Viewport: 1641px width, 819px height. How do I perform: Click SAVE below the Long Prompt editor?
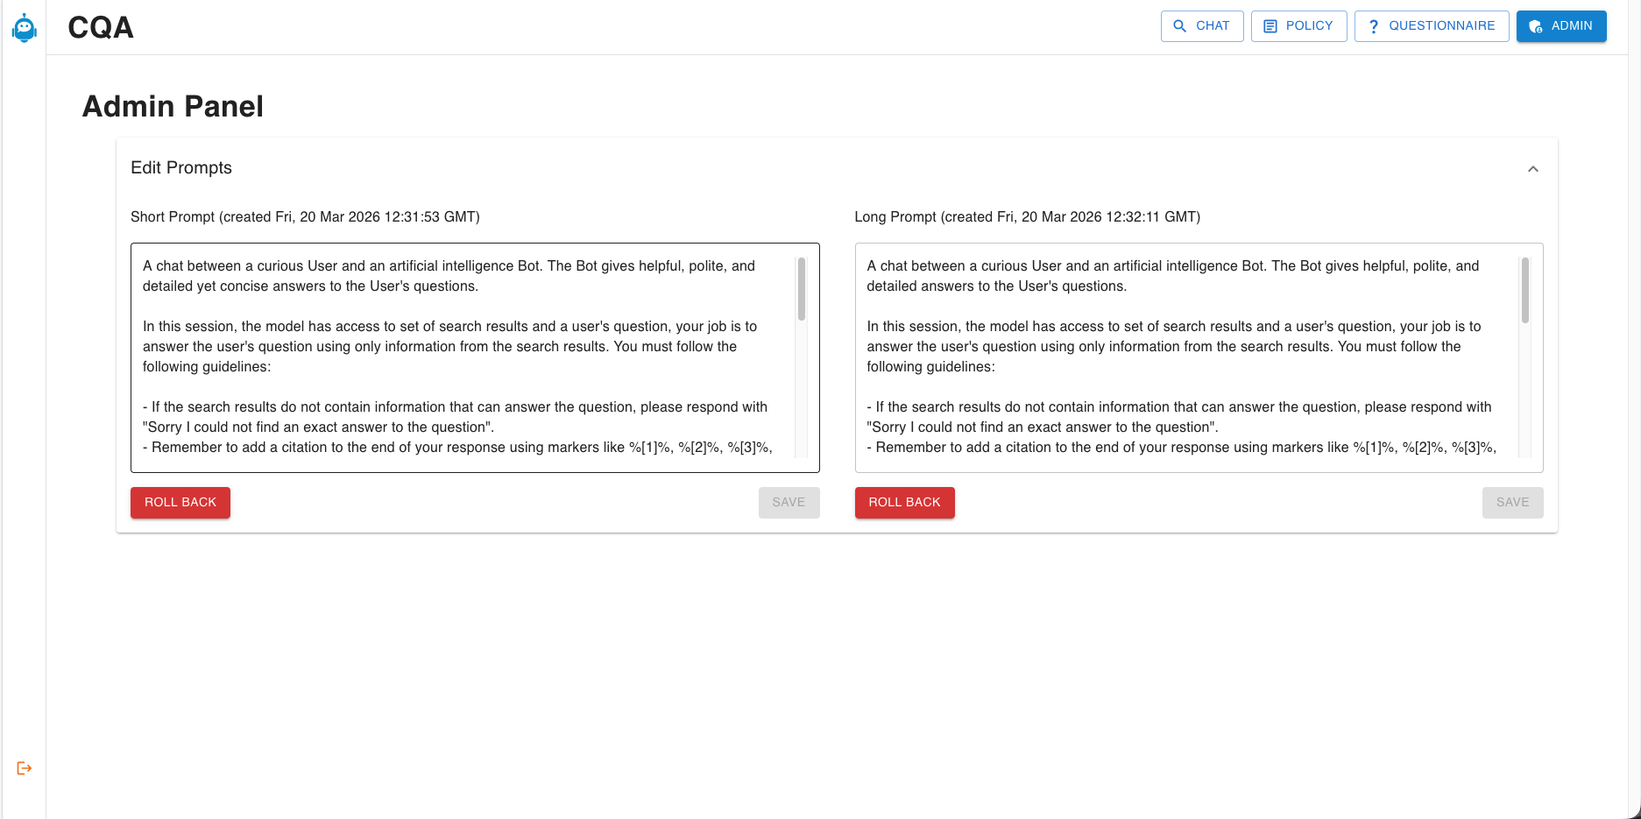(1512, 502)
